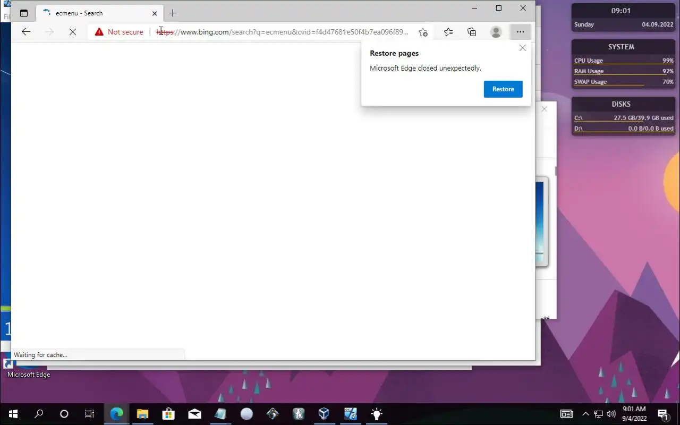
Task: Show hidden system tray icons
Action: [585, 414]
